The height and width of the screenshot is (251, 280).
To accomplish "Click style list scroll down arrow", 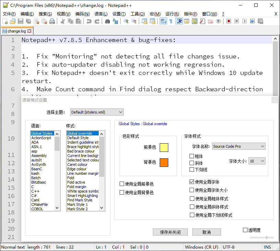I will pos(101,208).
